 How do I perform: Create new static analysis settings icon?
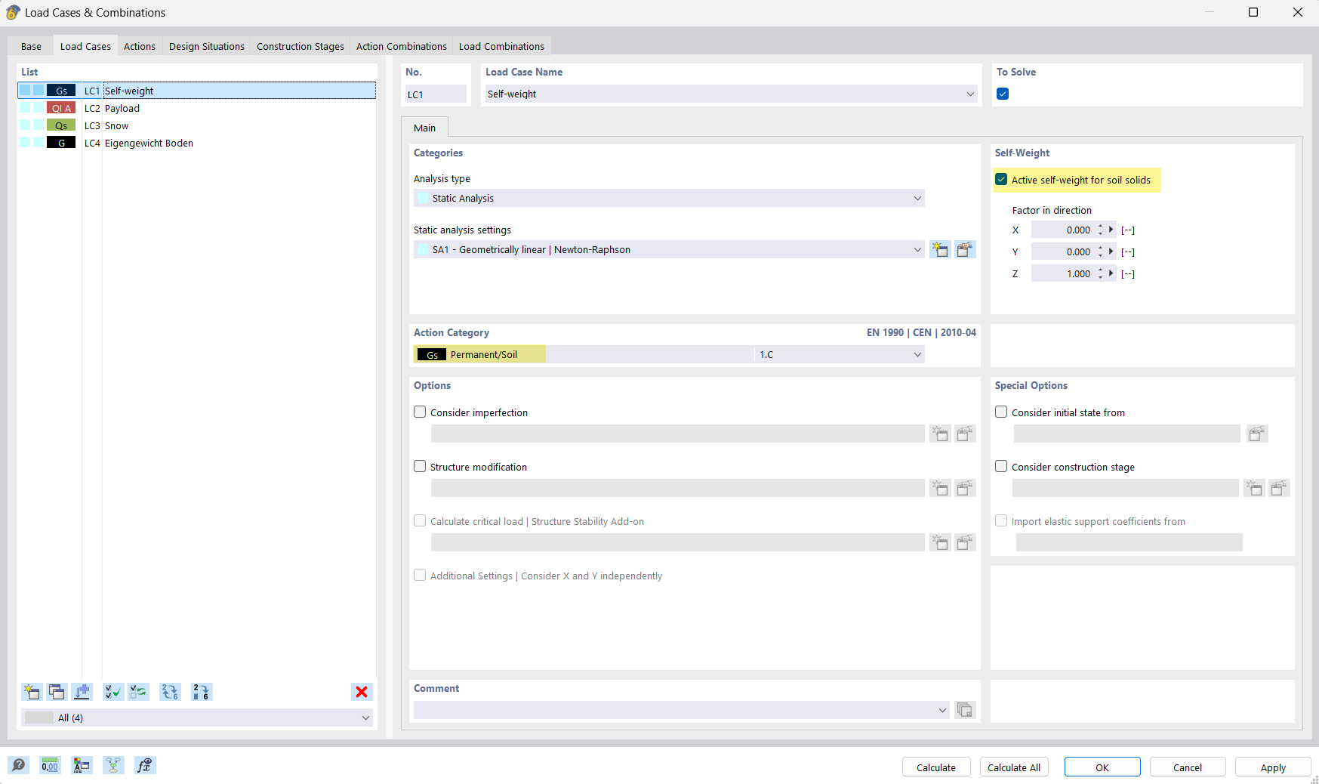coord(940,249)
